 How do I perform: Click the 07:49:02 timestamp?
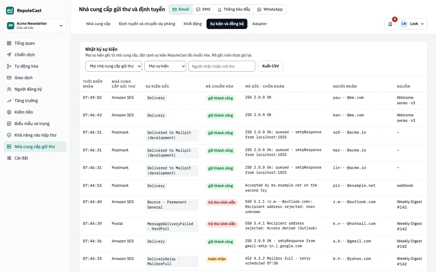92,98
